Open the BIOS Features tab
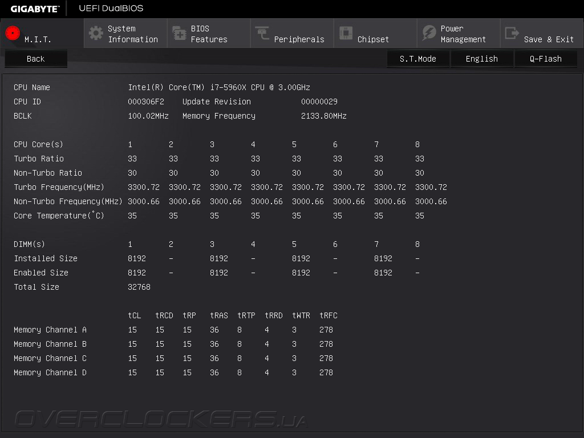 click(209, 34)
